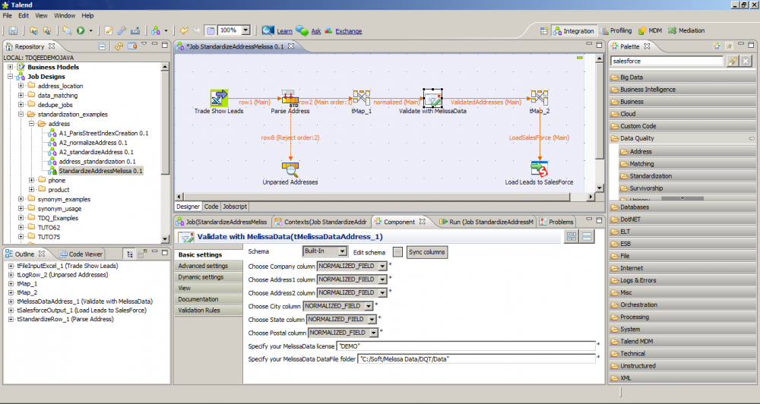The image size is (760, 404).
Task: Open the Exchange link
Action: 349,31
